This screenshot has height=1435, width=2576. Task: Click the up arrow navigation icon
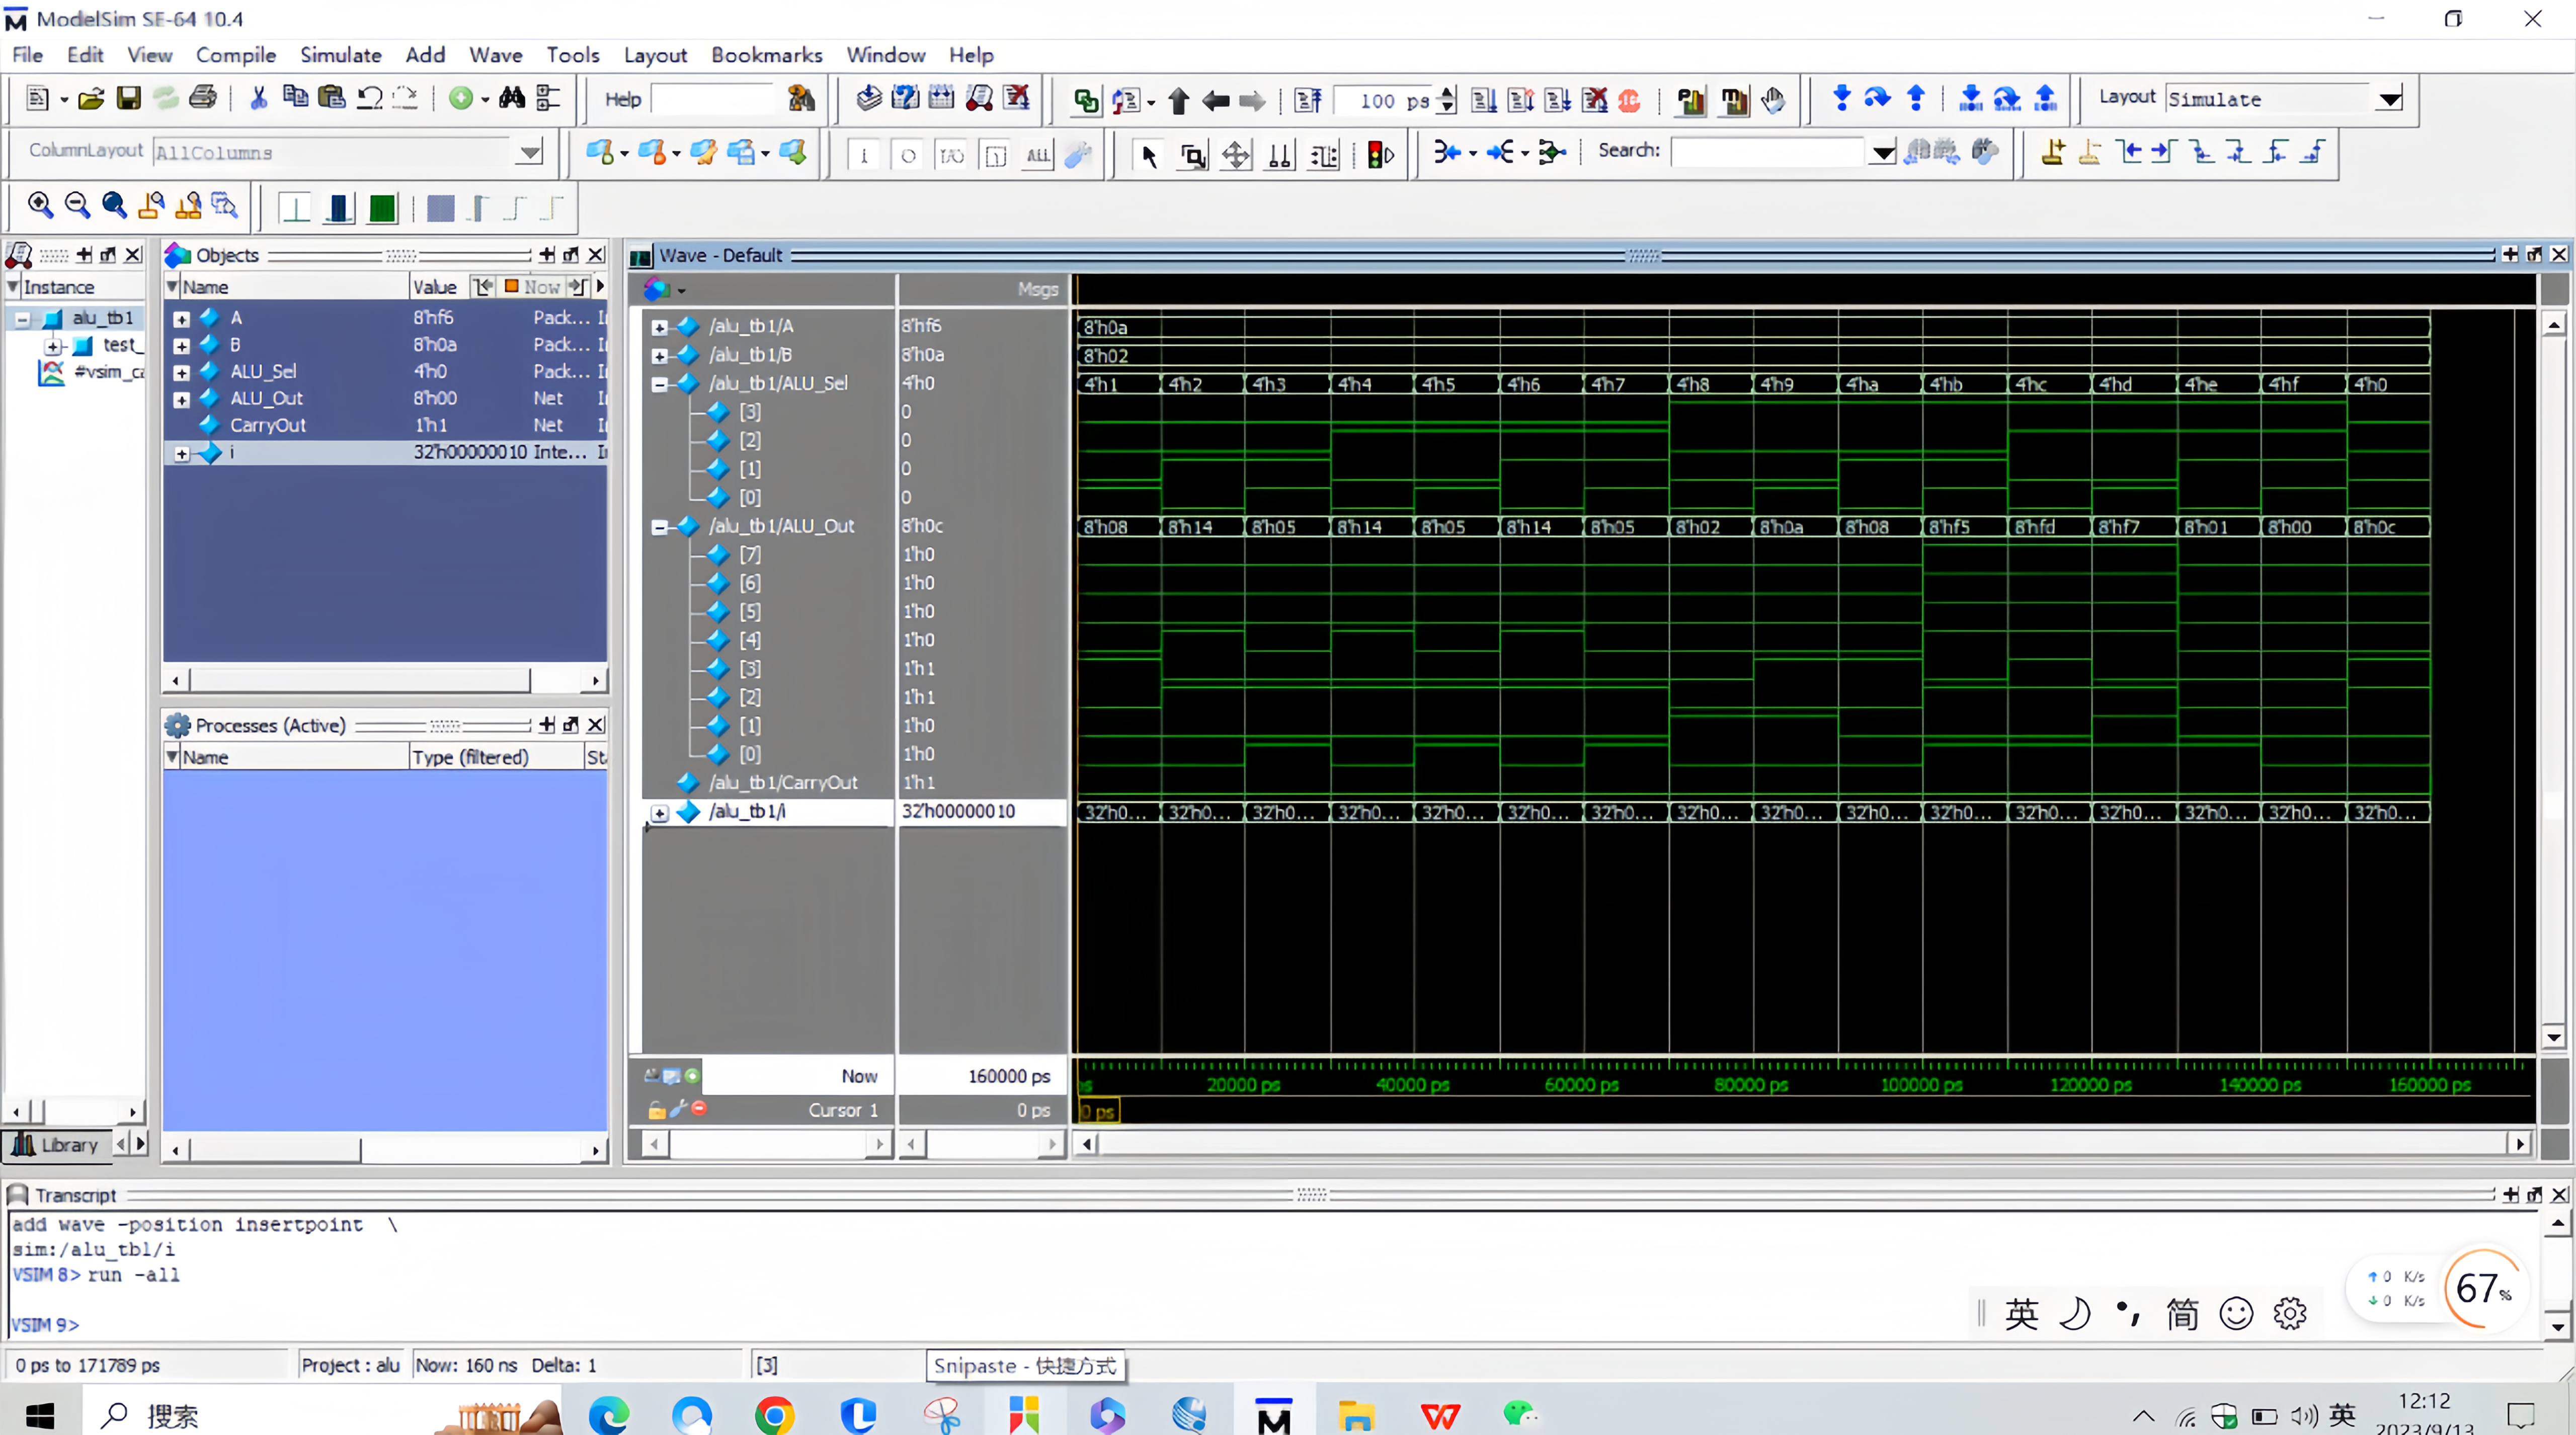tap(1178, 100)
